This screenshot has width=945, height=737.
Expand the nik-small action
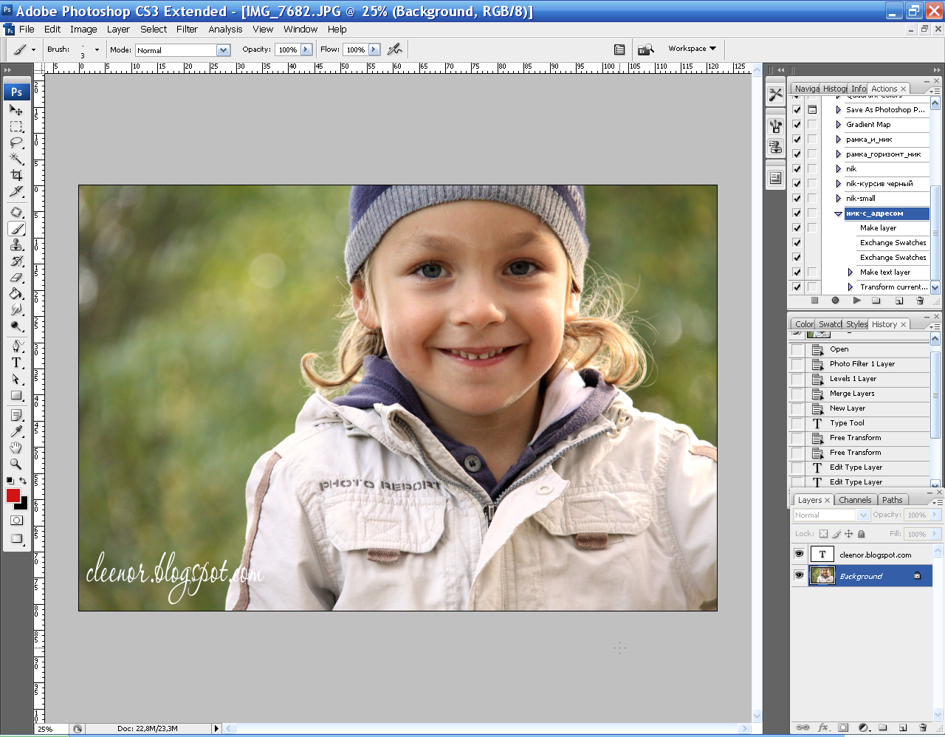[838, 199]
